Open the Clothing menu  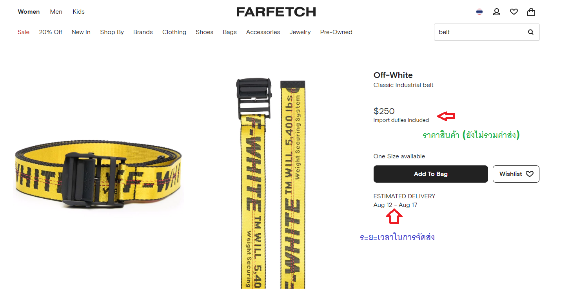(x=174, y=32)
